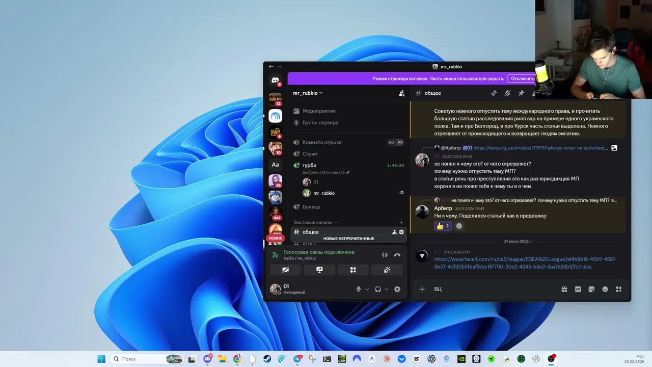Edit the турбо channel status pencil
Screen dimensions: 652x367
tap(348, 172)
